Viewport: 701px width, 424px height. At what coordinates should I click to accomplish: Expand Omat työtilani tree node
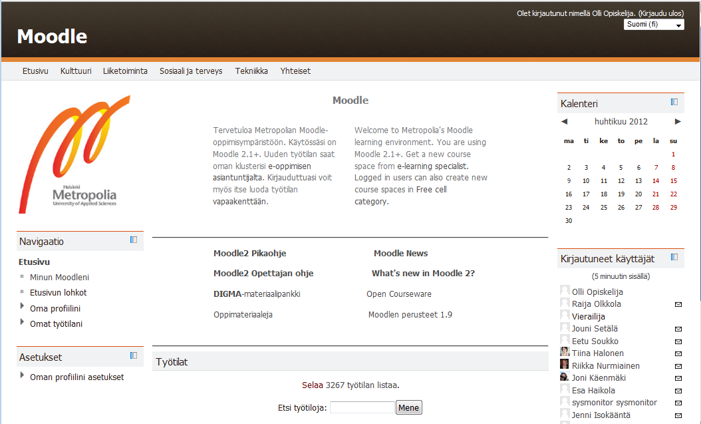(22, 321)
